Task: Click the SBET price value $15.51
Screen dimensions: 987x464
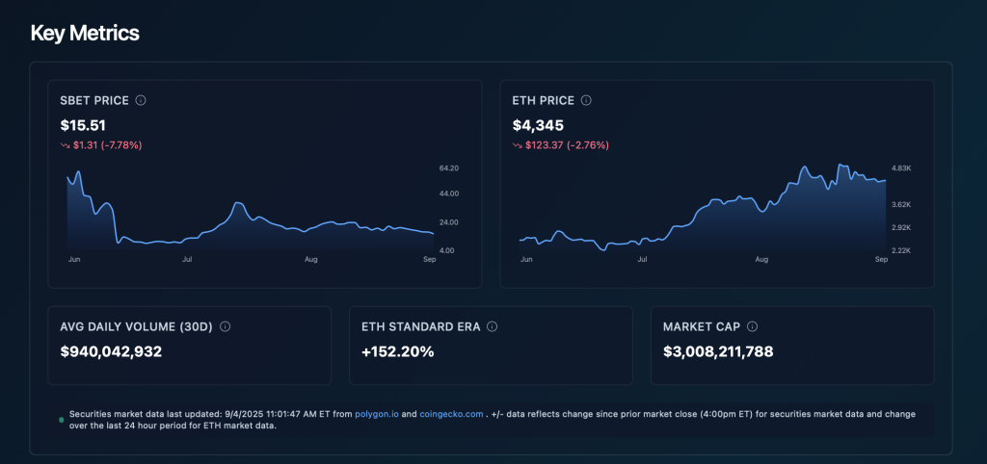Action: (x=83, y=124)
